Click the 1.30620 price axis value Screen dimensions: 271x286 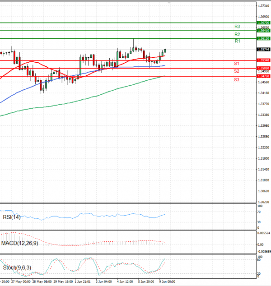point(263,191)
